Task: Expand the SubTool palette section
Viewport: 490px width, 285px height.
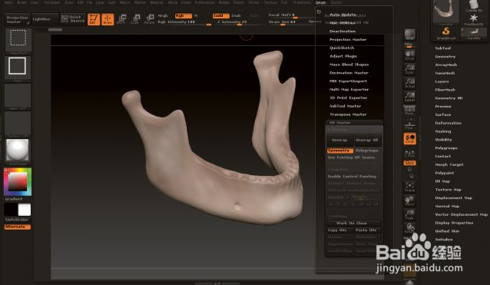Action: tap(443, 48)
